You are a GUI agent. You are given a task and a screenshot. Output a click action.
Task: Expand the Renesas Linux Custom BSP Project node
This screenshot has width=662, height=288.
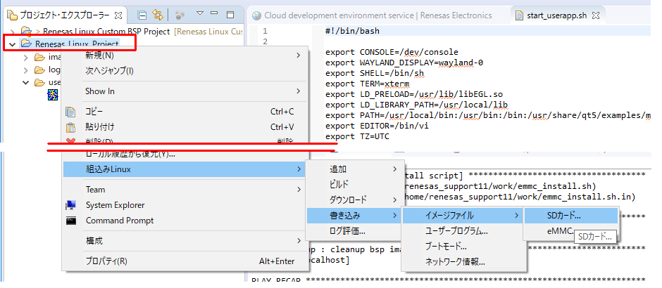click(11, 31)
